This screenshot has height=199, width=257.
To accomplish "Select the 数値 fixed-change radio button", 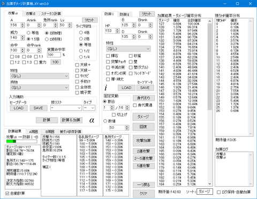I will (109, 121).
